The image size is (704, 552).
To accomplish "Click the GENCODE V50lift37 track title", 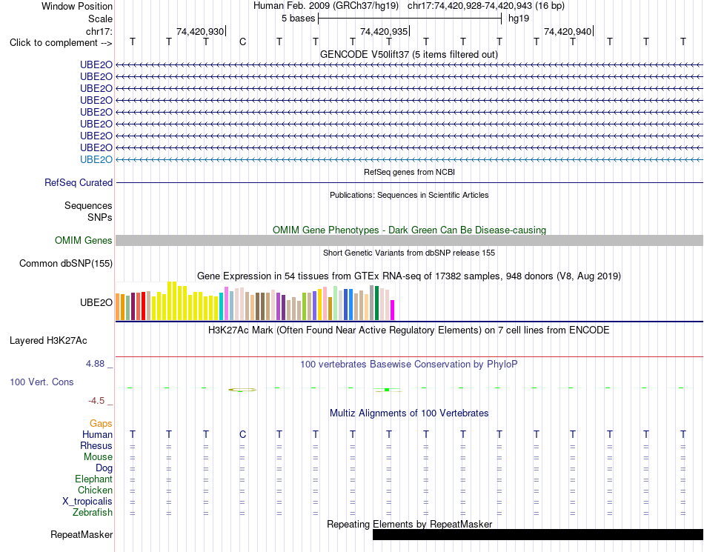I will coord(409,54).
